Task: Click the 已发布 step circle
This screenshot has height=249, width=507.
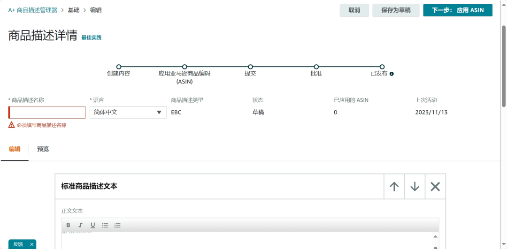Action: [382, 67]
